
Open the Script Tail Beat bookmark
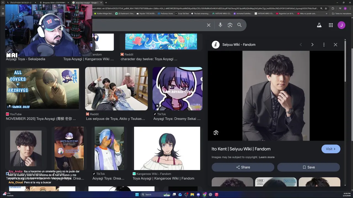182,13
